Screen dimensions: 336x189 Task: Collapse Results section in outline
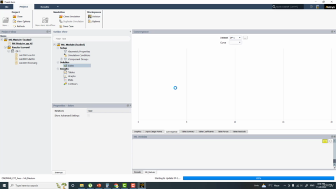[58, 69]
